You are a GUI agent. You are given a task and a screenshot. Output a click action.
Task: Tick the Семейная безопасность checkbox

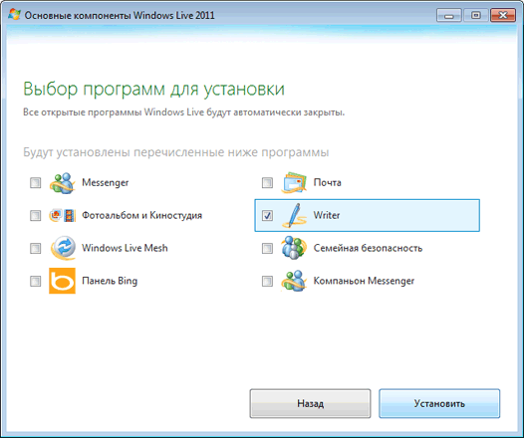(267, 248)
